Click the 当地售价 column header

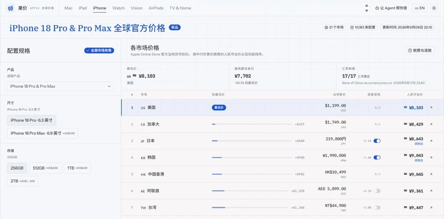pyautogui.click(x=339, y=94)
